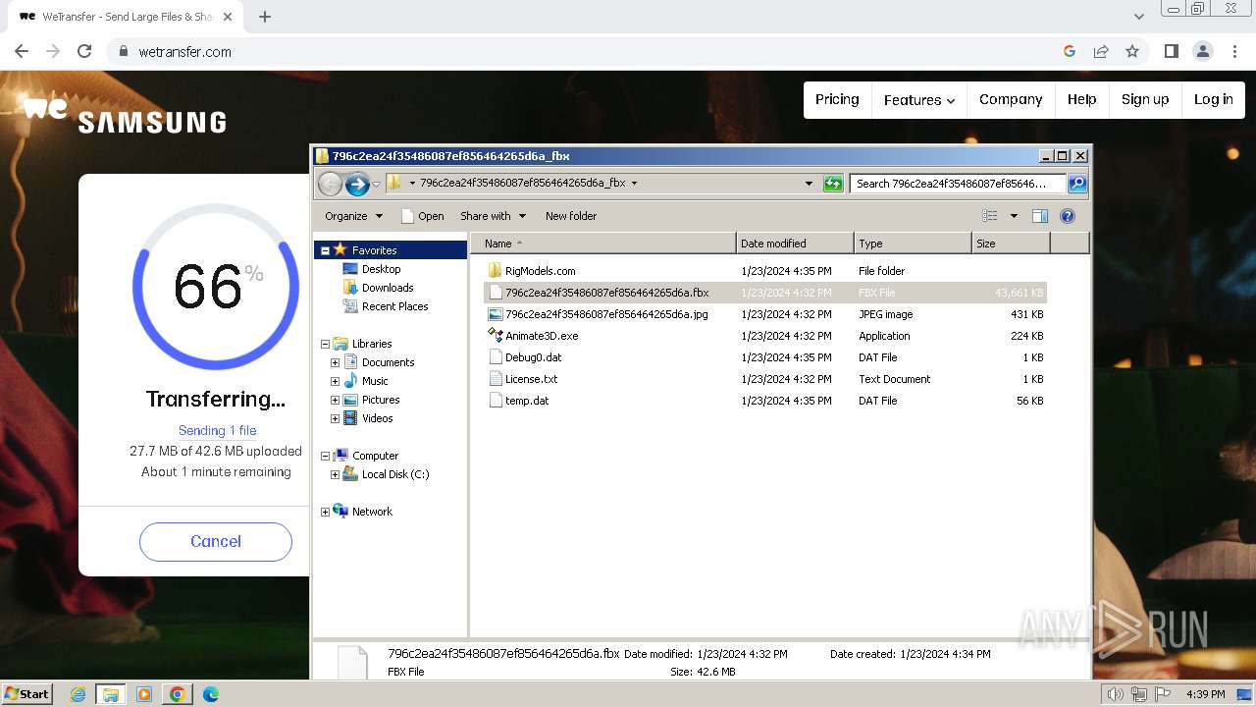Image resolution: width=1256 pixels, height=707 pixels.
Task: Click Log in on WeTransfer
Action: pyautogui.click(x=1213, y=99)
